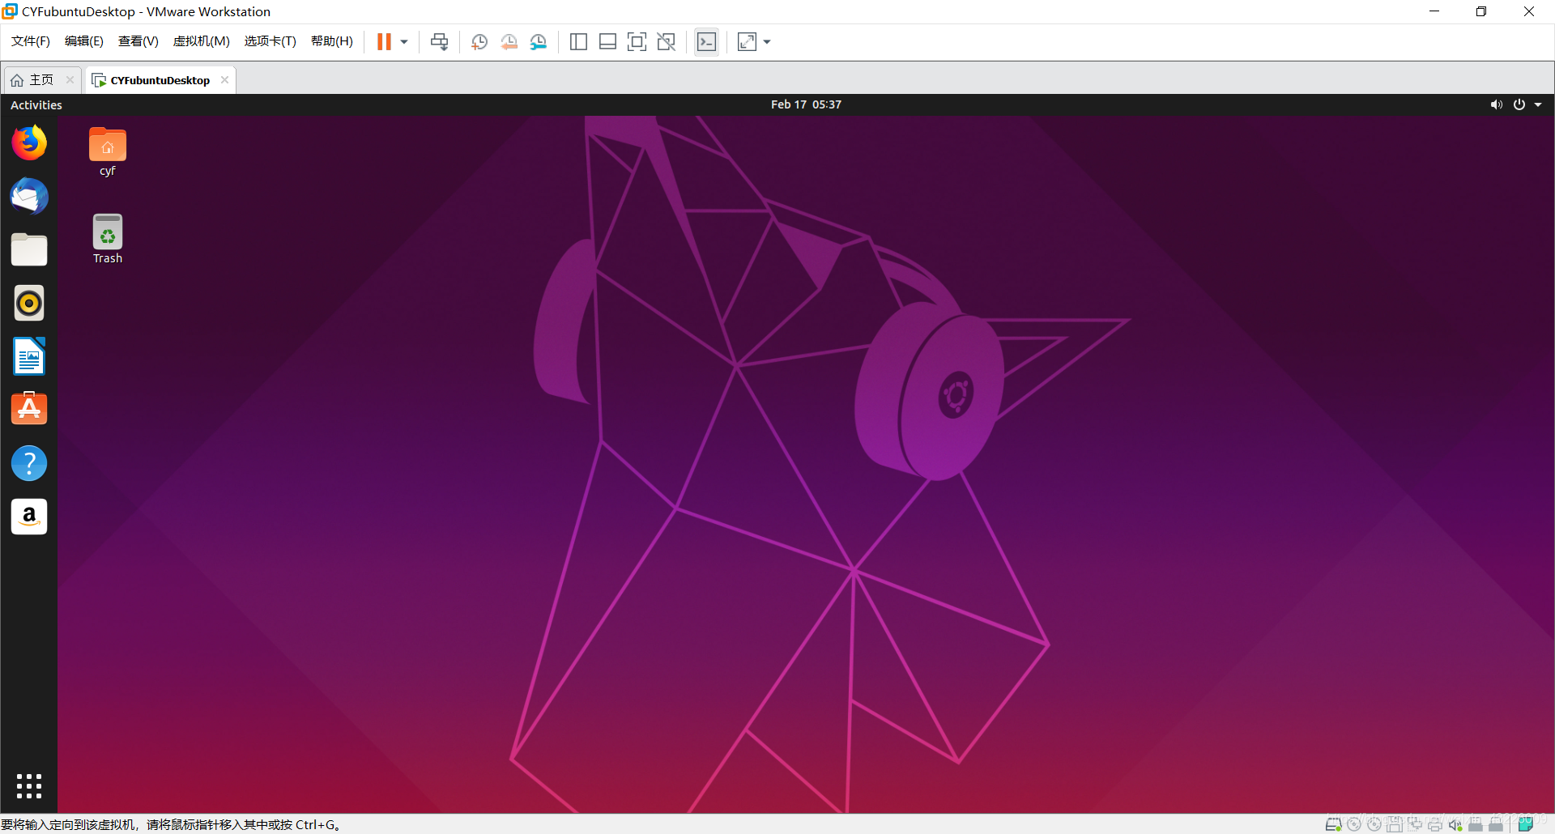This screenshot has height=834, width=1555.
Task: Open the hard disk status icon
Action: pos(1331,824)
